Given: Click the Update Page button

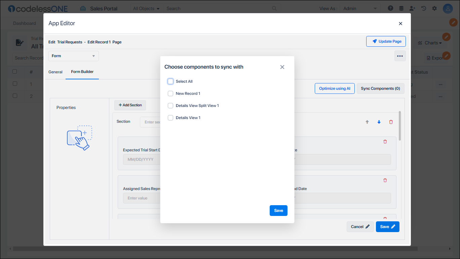Looking at the screenshot, I should click(x=386, y=41).
